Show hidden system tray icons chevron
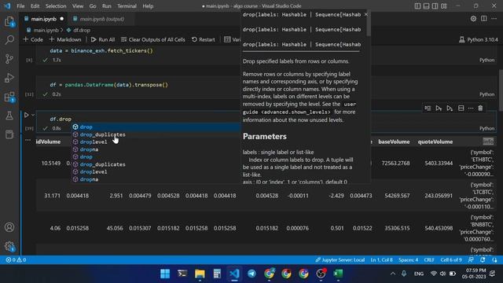 (x=393, y=274)
